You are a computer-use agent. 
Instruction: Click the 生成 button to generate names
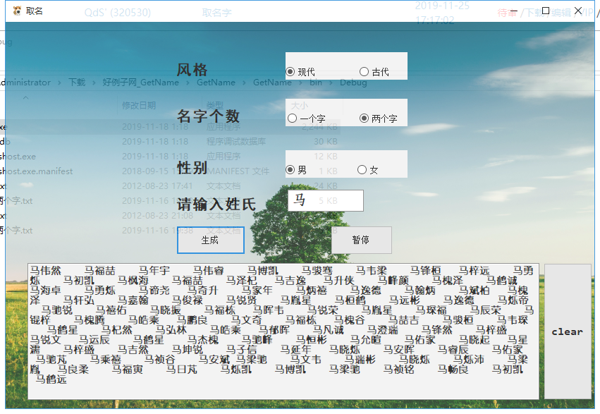(211, 241)
